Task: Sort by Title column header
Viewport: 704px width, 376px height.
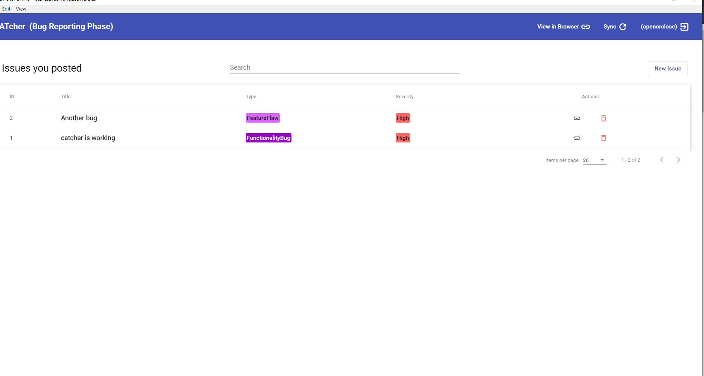Action: [x=66, y=97]
